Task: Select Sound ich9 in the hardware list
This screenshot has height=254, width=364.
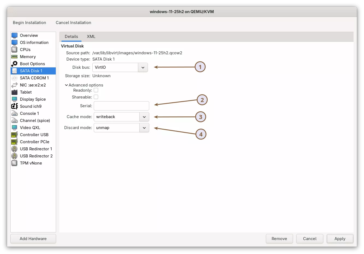Action: 33,106
